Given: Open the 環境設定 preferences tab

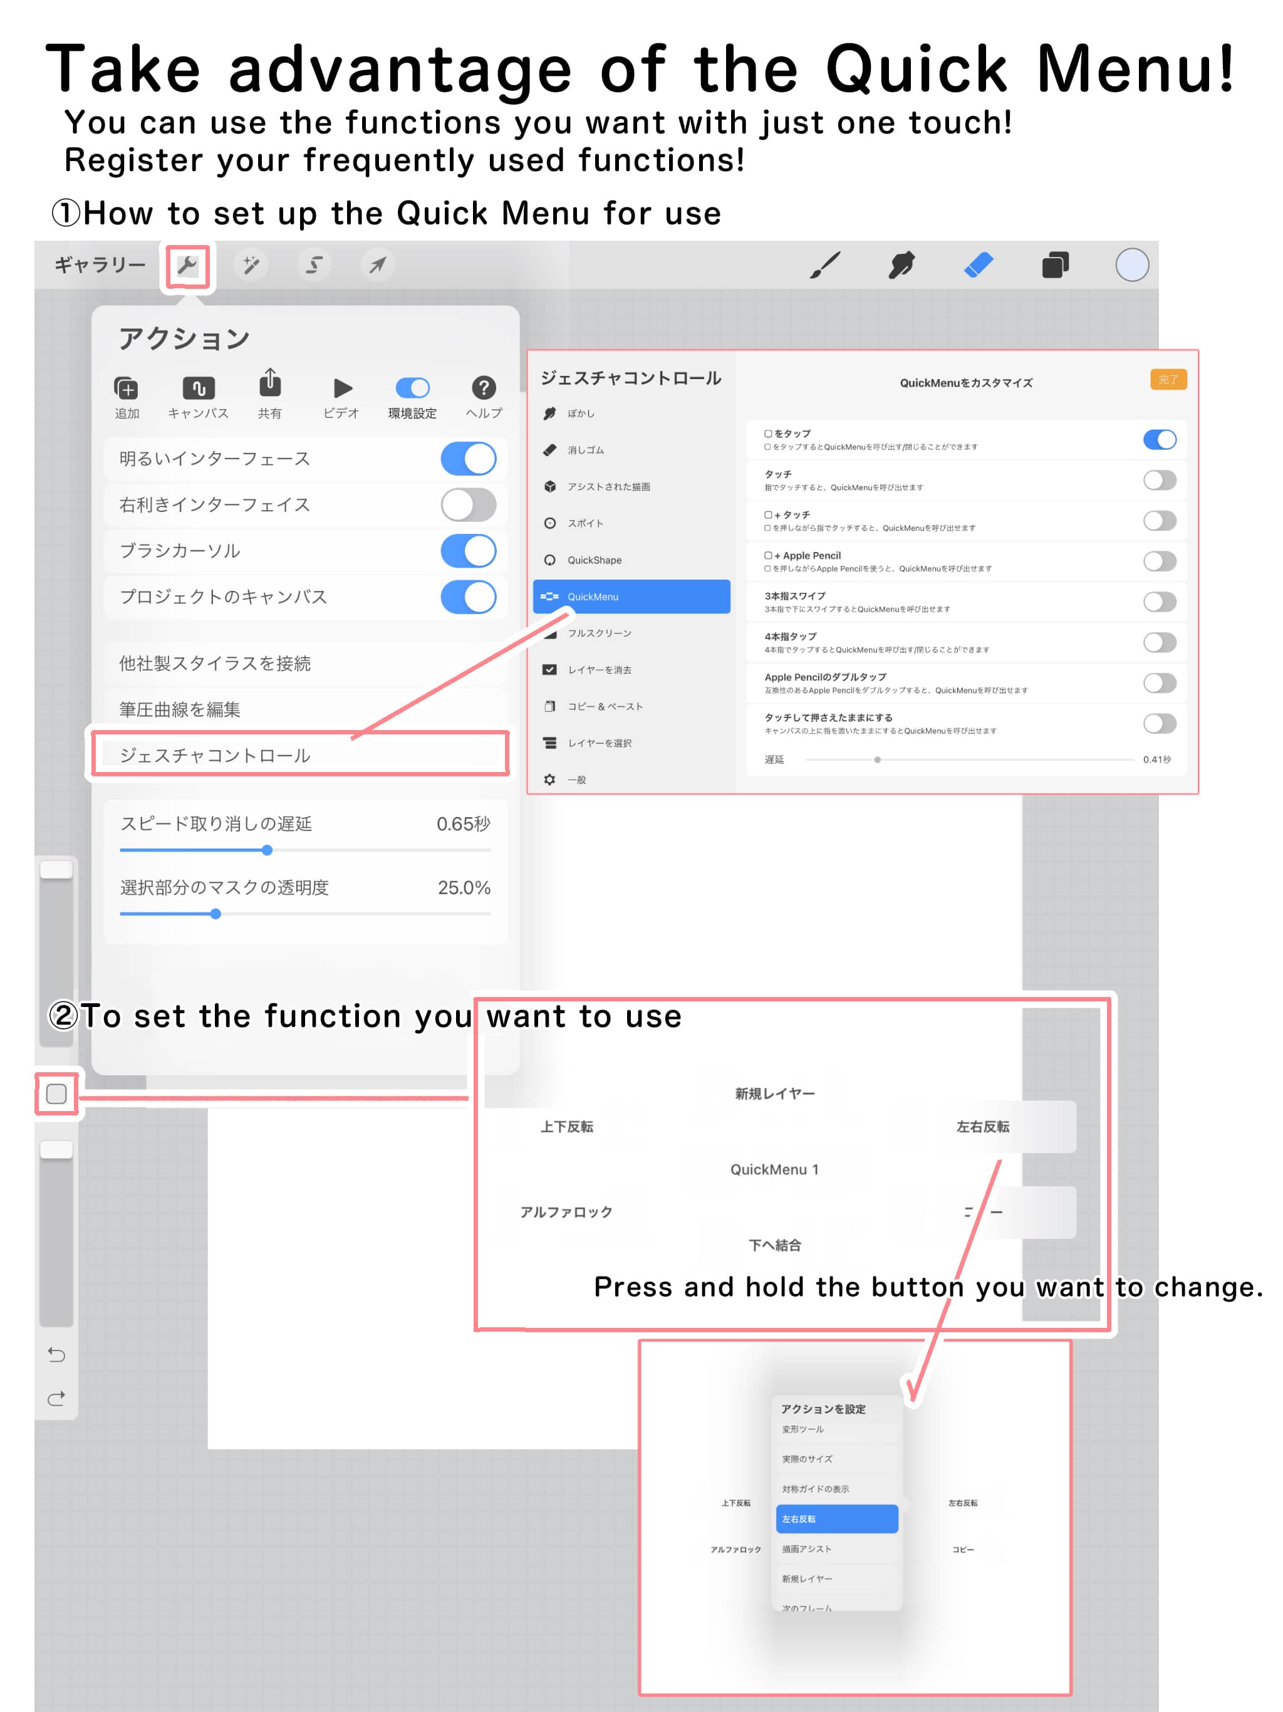Looking at the screenshot, I should [x=412, y=398].
